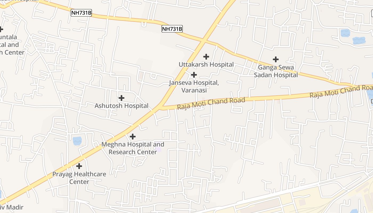Click the rightmost Raja Moti Chand Road label
The image size is (373, 213).
(x=341, y=91)
